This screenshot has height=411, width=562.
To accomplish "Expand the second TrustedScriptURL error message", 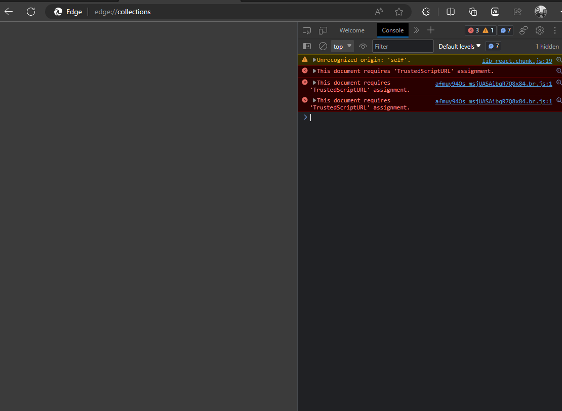I will [314, 83].
